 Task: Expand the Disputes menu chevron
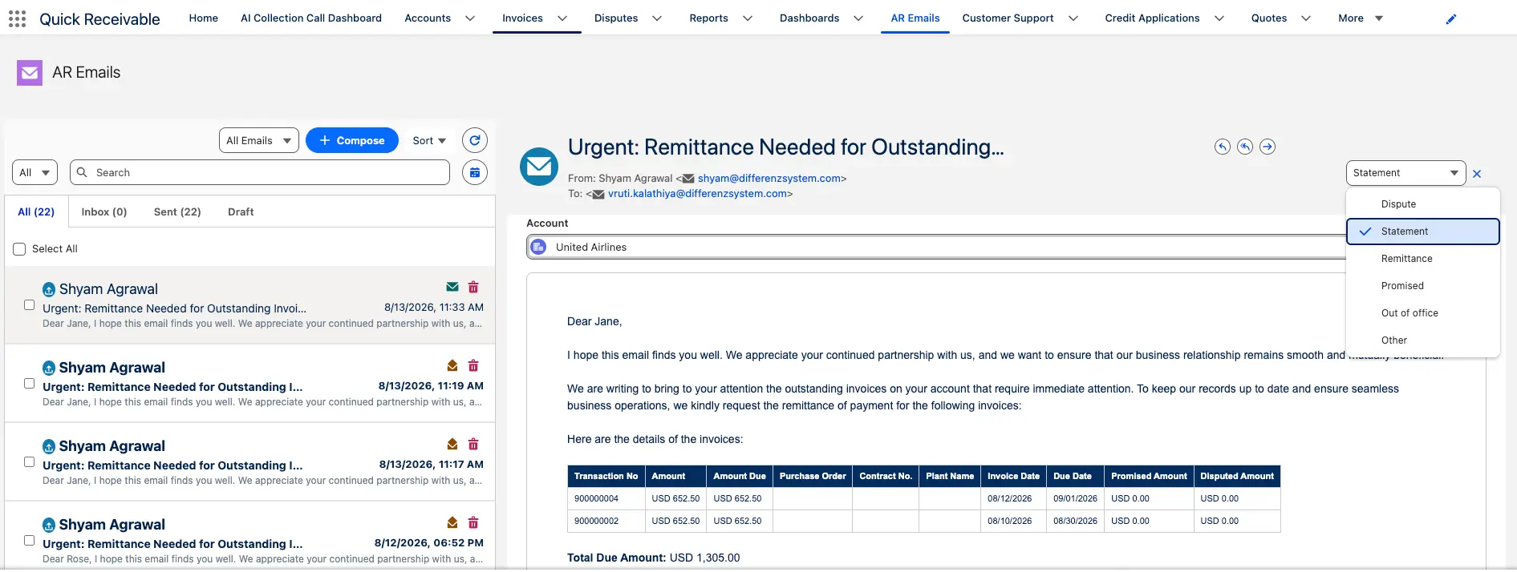[657, 18]
